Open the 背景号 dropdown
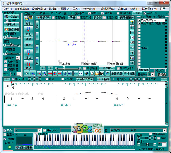 (153, 74)
